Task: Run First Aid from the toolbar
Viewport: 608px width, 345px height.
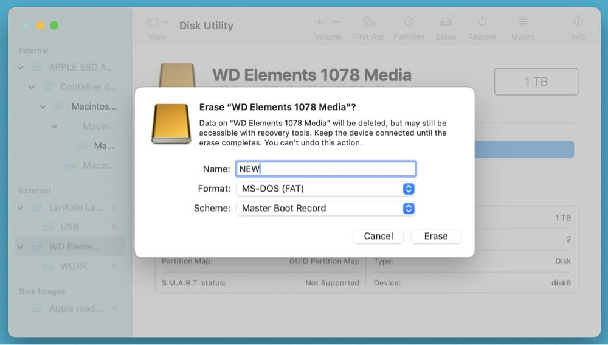Action: pos(368,22)
